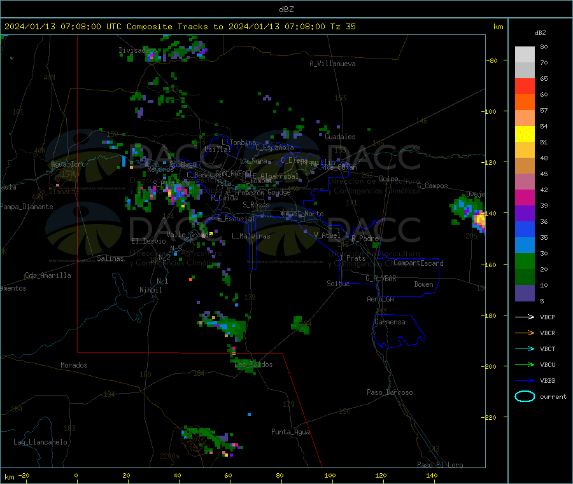Click the blue VBBB arrow legend icon
Viewport: 573px width, 484px height.
[525, 380]
